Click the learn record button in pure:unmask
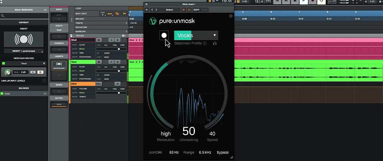 pyautogui.click(x=164, y=35)
